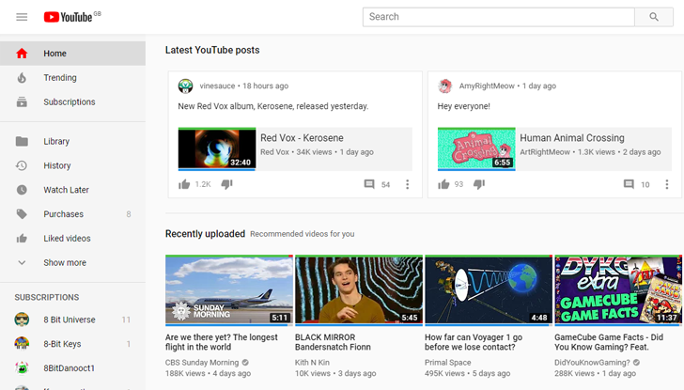The image size is (684, 390).
Task: Open Library in sidebar
Action: click(73, 141)
